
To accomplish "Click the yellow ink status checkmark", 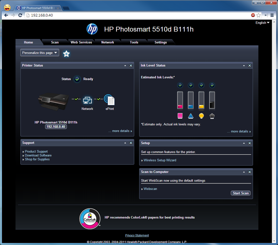I will click(201, 85).
